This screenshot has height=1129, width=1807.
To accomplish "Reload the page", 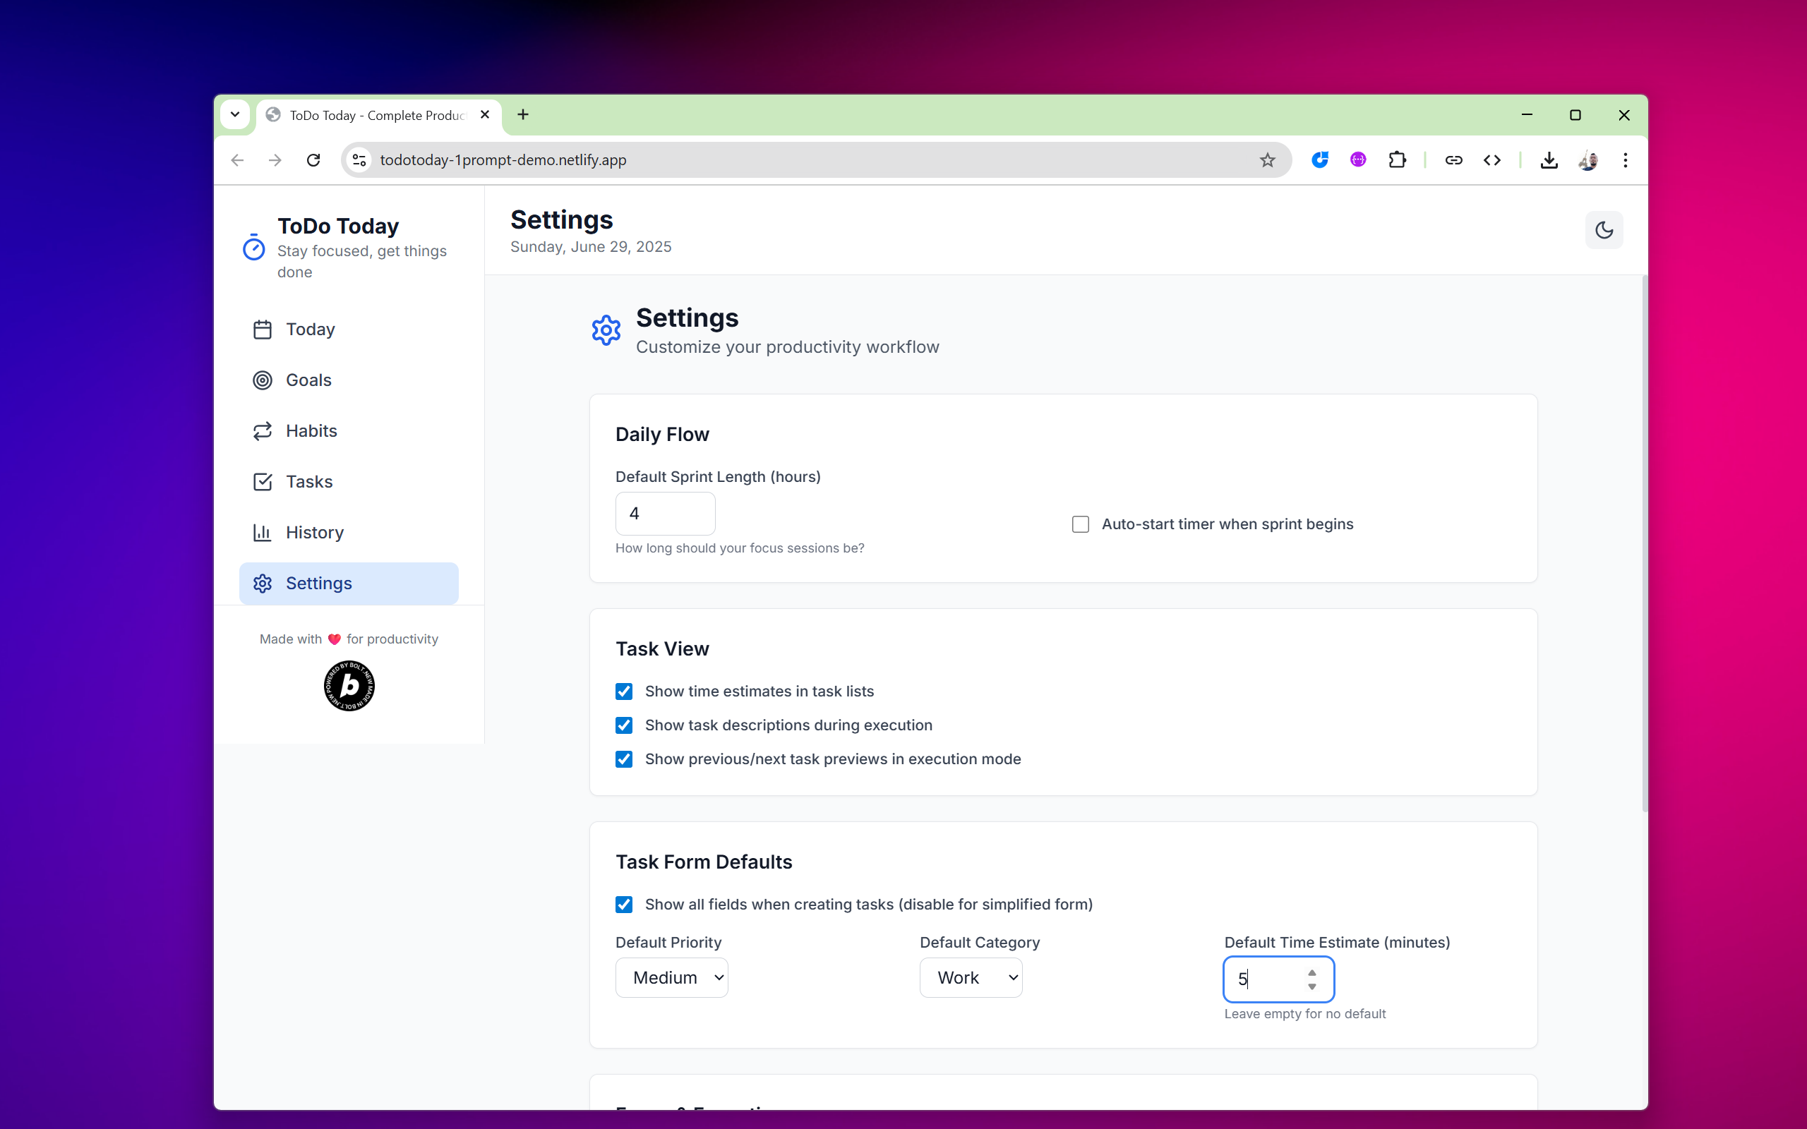I will (x=313, y=159).
